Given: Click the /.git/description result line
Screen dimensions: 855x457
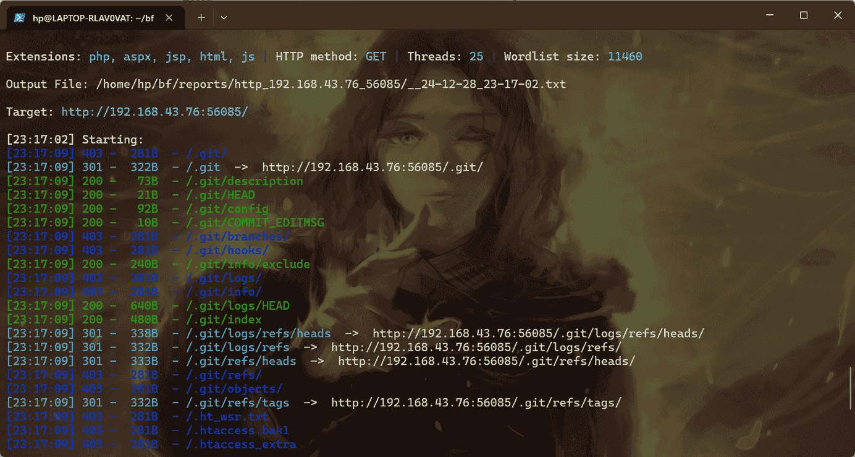Looking at the screenshot, I should (x=244, y=181).
